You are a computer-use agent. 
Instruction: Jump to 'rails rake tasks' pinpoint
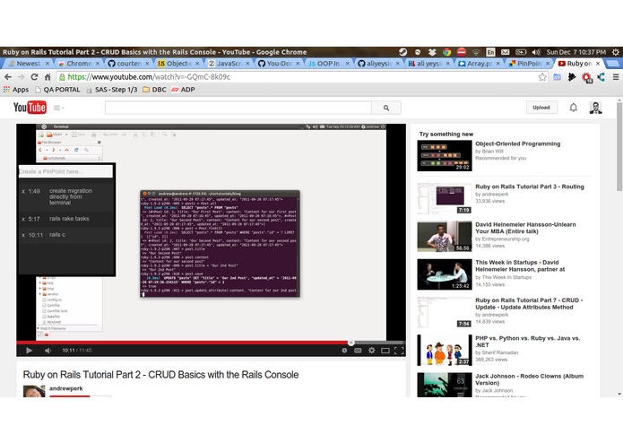69,219
